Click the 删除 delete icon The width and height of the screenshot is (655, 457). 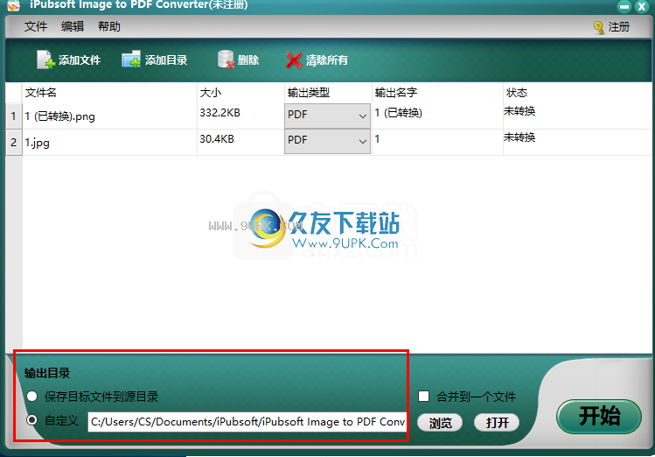pos(226,60)
